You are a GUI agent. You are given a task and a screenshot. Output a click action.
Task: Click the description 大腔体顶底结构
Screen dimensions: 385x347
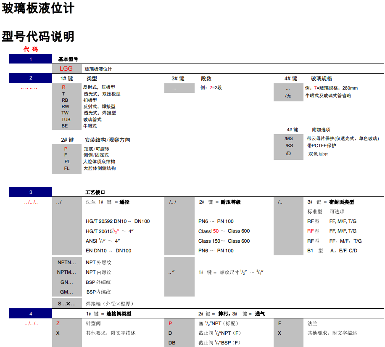pos(99,162)
